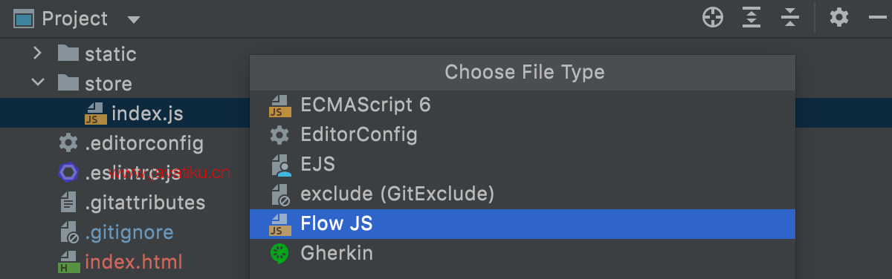Image resolution: width=892 pixels, height=279 pixels.
Task: Open the Project view dropdown arrow
Action: click(x=133, y=19)
